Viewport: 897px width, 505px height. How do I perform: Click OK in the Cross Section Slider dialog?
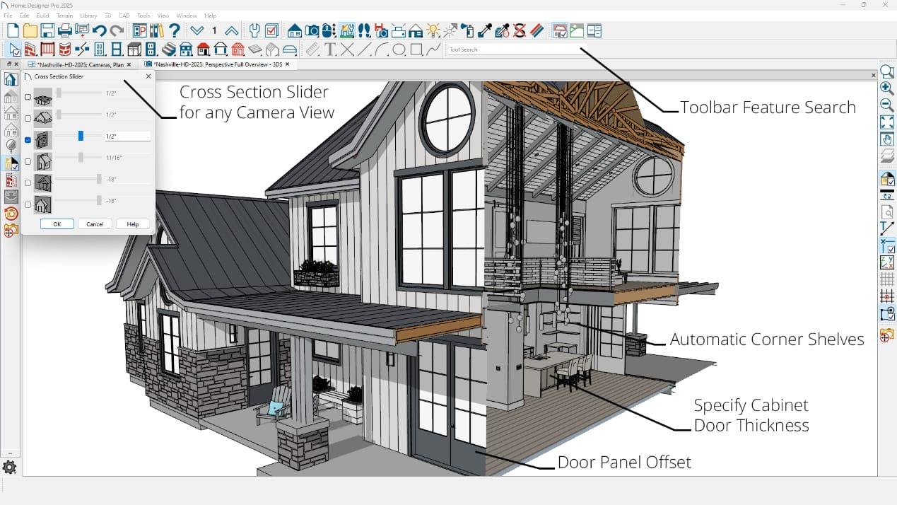pos(57,224)
